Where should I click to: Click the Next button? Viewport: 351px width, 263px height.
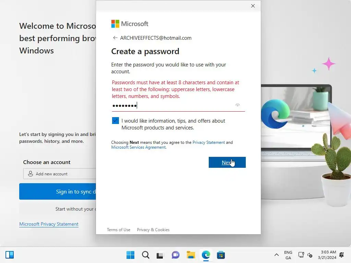pyautogui.click(x=227, y=162)
